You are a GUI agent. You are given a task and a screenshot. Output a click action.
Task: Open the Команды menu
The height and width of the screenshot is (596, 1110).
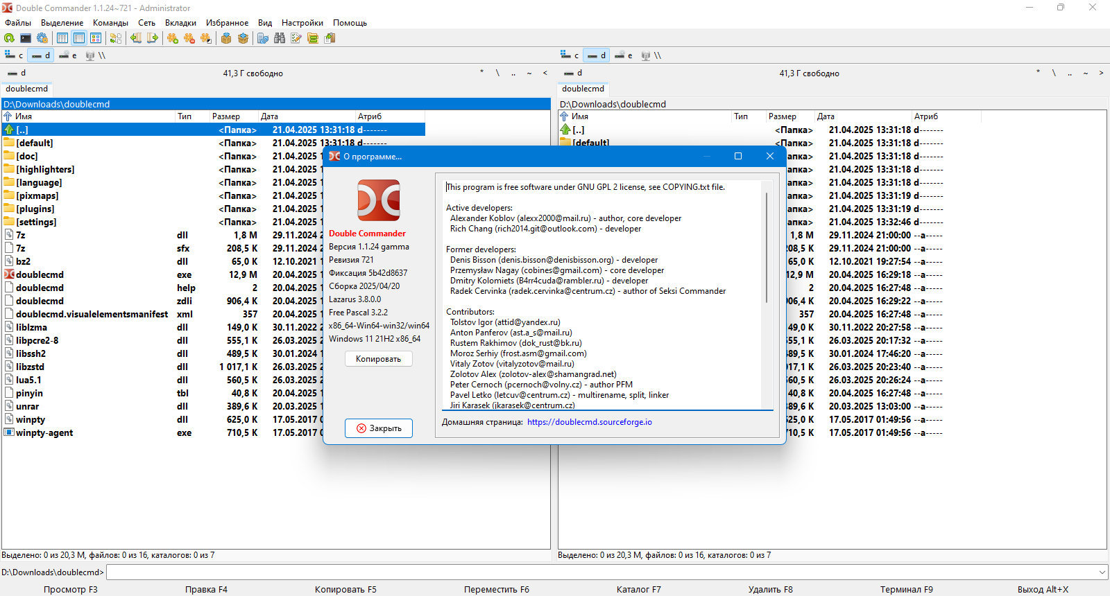110,23
